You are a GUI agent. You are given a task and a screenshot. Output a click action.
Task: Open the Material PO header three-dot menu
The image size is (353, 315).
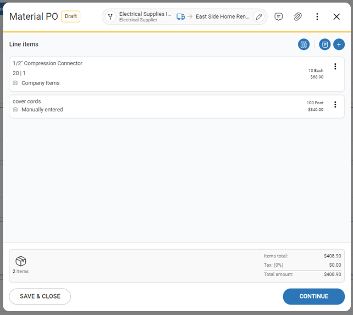(x=317, y=16)
